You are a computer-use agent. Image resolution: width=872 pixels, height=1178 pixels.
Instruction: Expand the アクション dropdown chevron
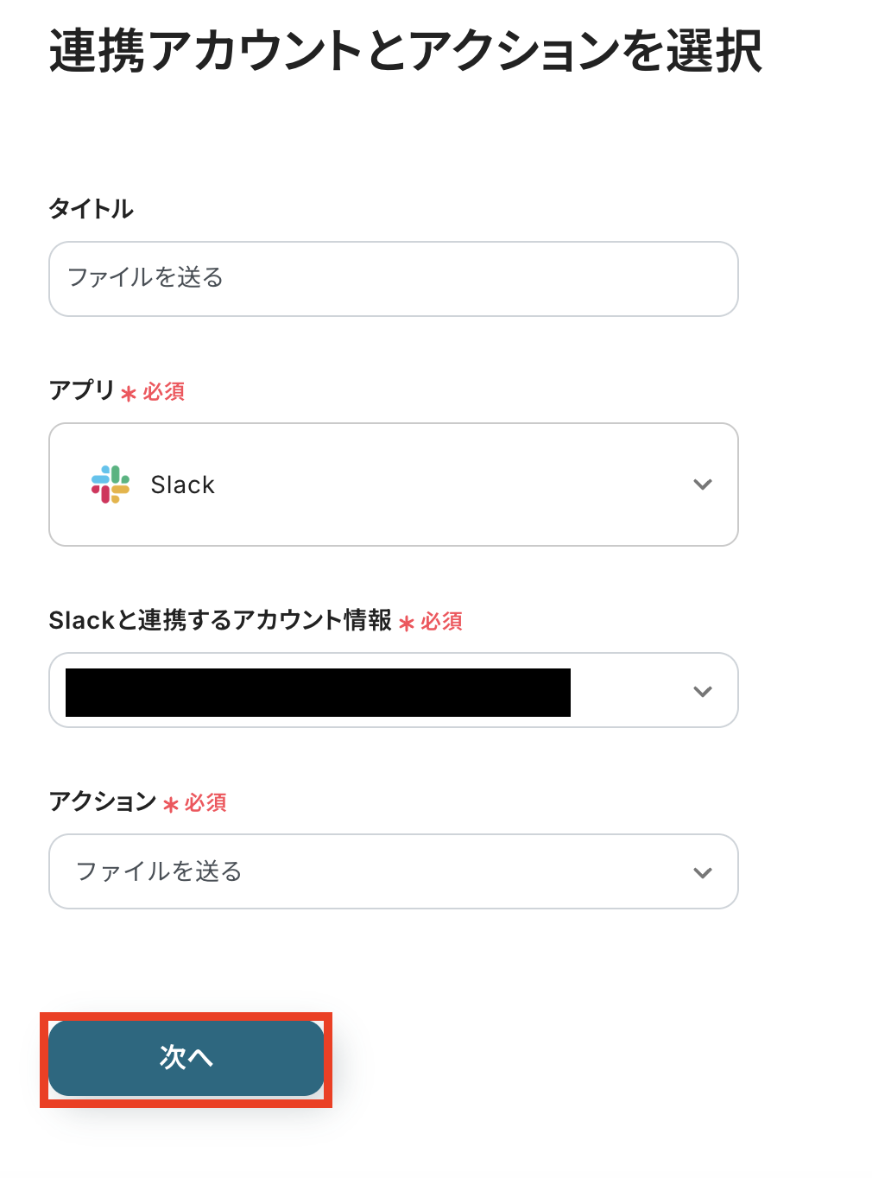coord(703,872)
